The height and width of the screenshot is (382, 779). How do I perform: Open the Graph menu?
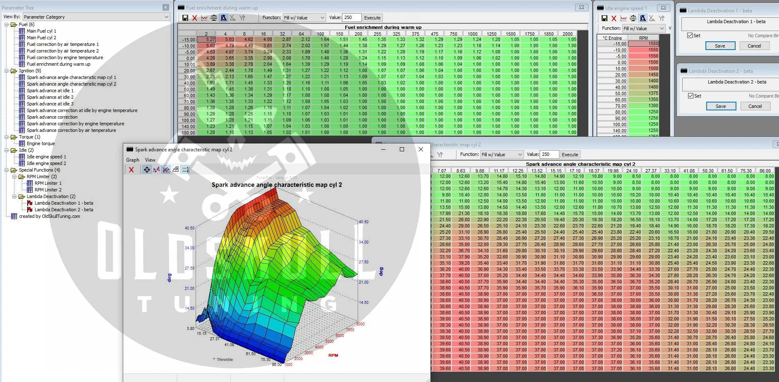(x=132, y=160)
